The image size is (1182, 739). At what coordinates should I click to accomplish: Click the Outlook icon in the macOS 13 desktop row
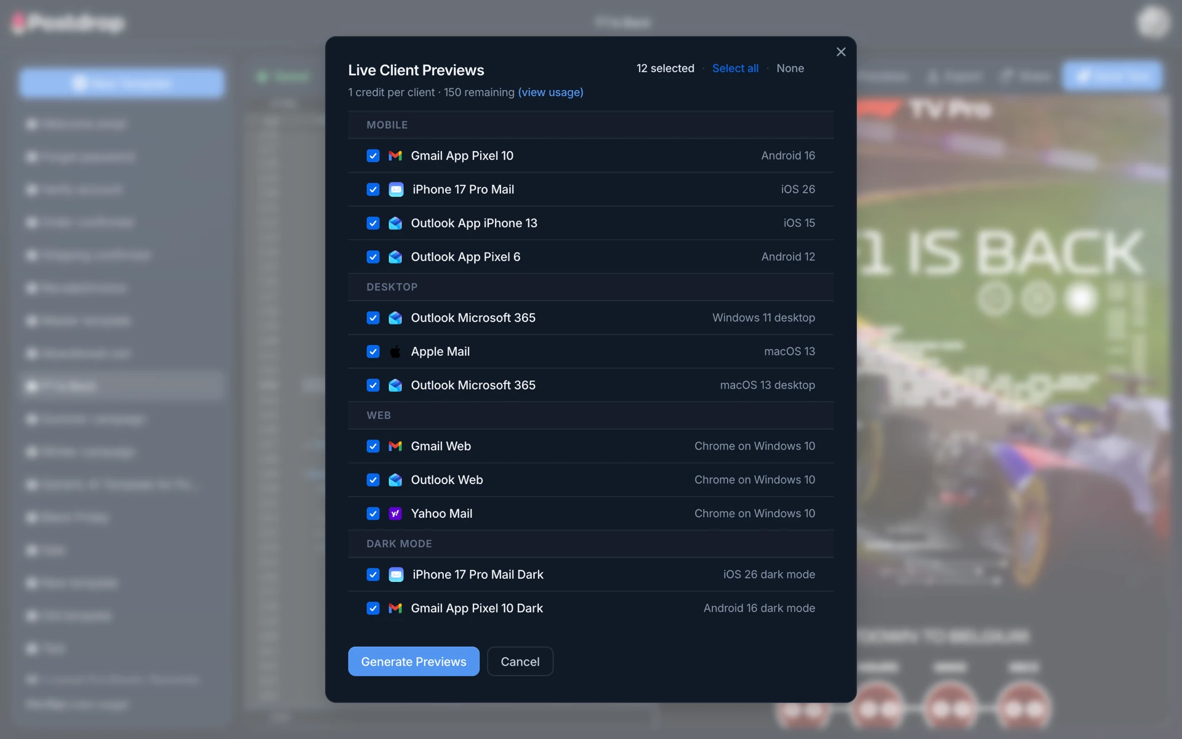395,386
